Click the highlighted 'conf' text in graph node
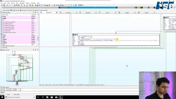176x99 pixels. click(x=117, y=39)
